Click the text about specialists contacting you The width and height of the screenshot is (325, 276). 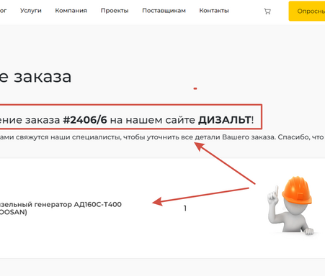(x=162, y=137)
